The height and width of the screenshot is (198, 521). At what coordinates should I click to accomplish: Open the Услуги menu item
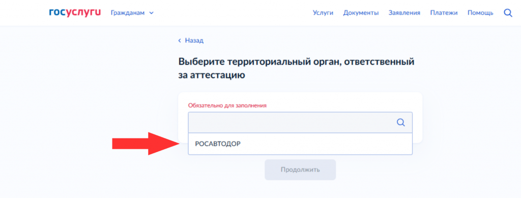click(323, 13)
